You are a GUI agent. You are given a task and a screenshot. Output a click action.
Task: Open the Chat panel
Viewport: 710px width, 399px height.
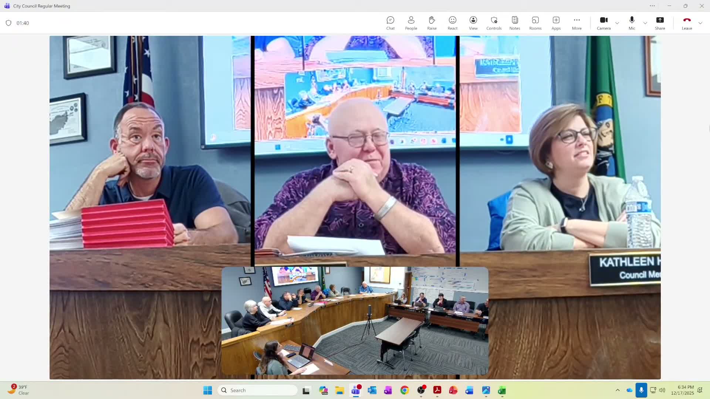(x=390, y=23)
